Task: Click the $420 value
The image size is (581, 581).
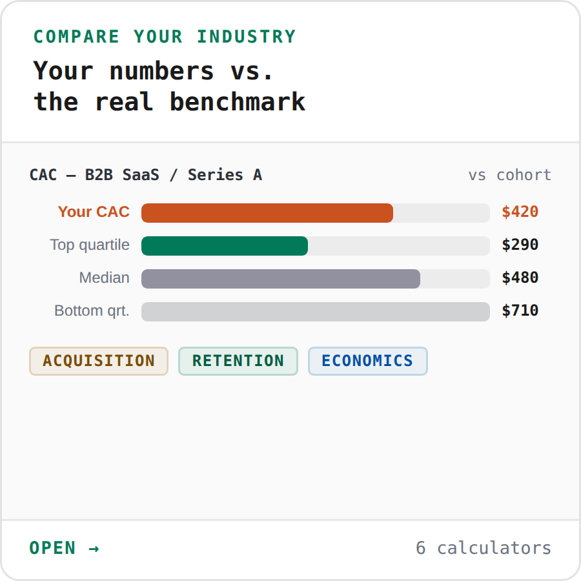Action: pos(519,212)
